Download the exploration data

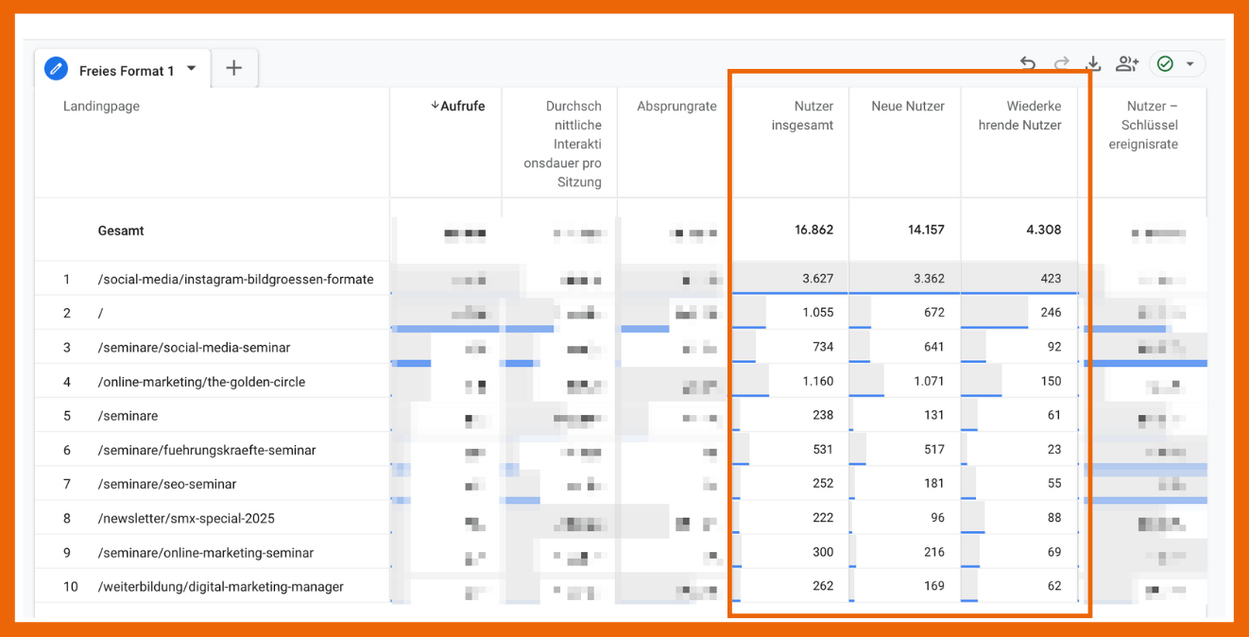click(1093, 63)
